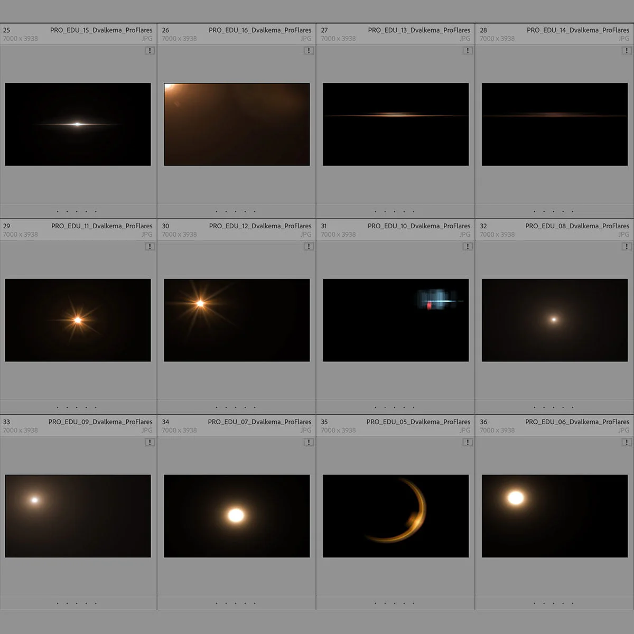Click the rating dots under PRO_EDU_11 image
The image size is (634, 634).
(x=77, y=407)
